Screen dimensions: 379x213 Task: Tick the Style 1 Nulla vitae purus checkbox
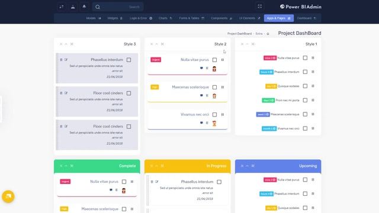306,58
